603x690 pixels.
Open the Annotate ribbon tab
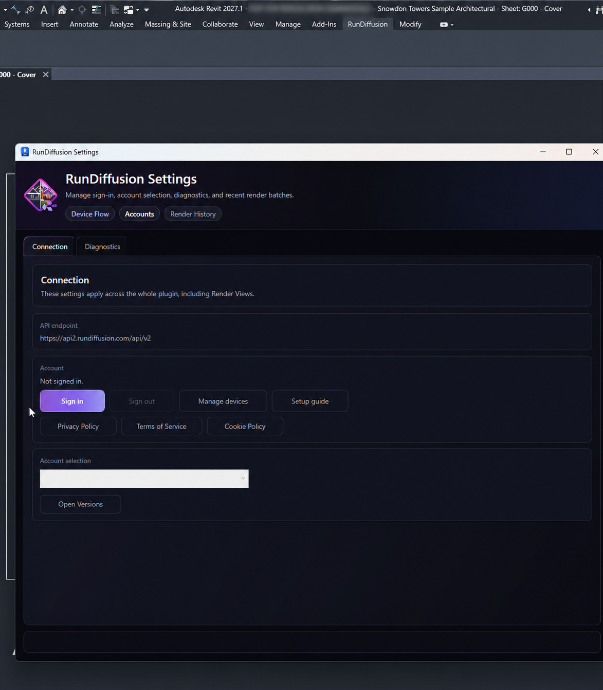coord(84,24)
